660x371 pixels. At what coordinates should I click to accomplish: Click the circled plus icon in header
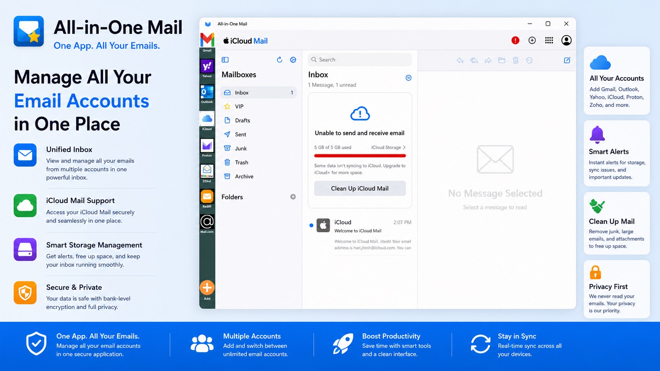tap(532, 40)
